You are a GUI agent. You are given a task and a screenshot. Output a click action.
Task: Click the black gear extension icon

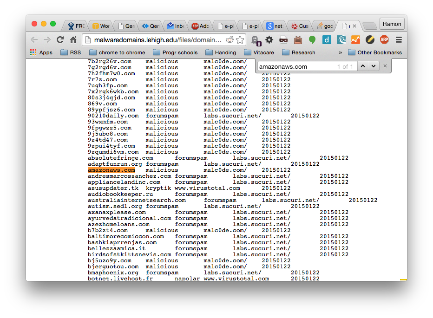click(x=269, y=40)
